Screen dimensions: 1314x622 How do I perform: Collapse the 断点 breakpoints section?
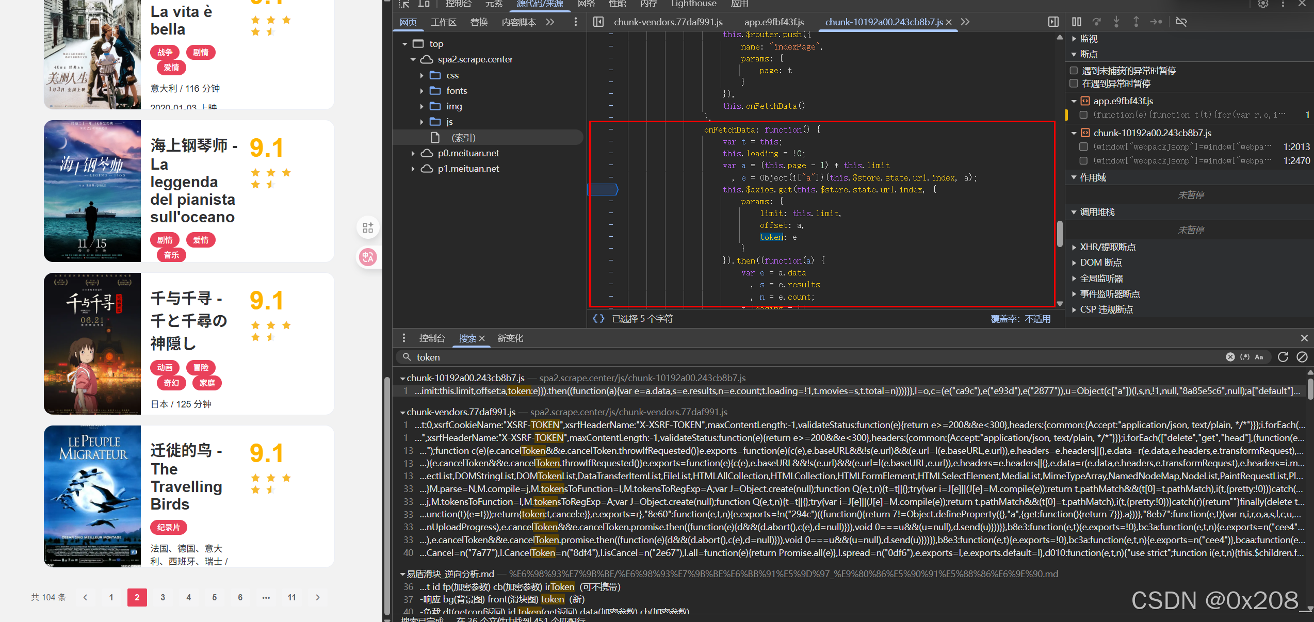click(x=1074, y=55)
